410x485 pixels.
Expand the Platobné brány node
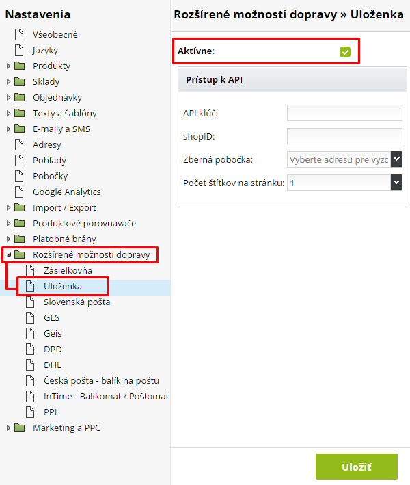coord(9,239)
